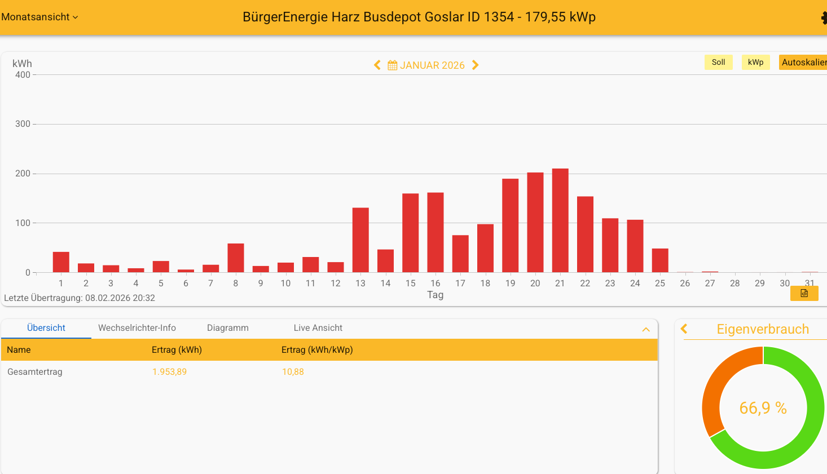Select the Übersicht tab

click(x=46, y=328)
